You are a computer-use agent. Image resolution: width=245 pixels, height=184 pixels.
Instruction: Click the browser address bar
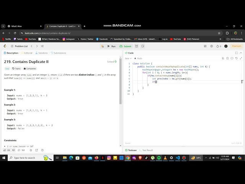click(x=120, y=33)
